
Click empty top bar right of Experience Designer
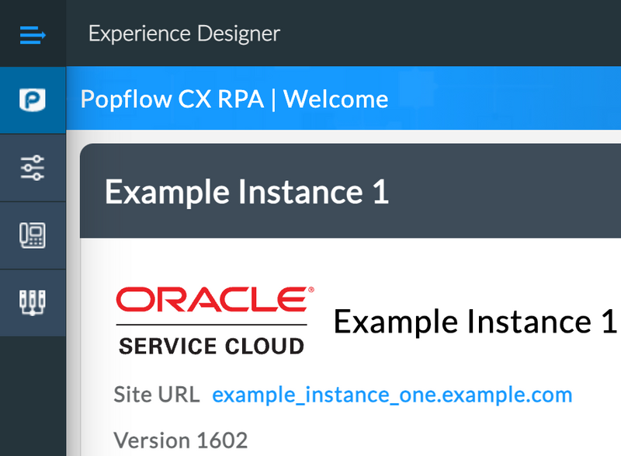452,33
